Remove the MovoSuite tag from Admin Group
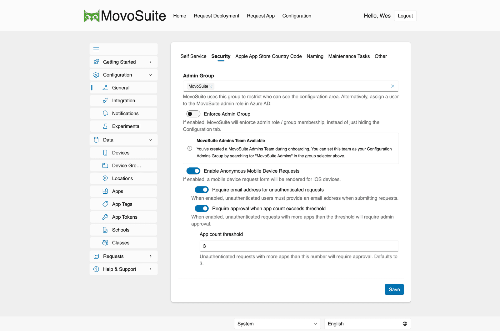 211,86
